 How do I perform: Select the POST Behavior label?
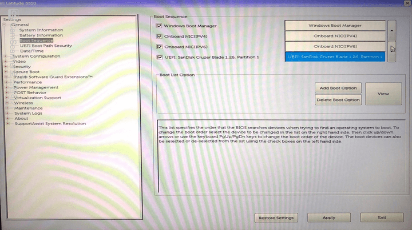[30, 92]
